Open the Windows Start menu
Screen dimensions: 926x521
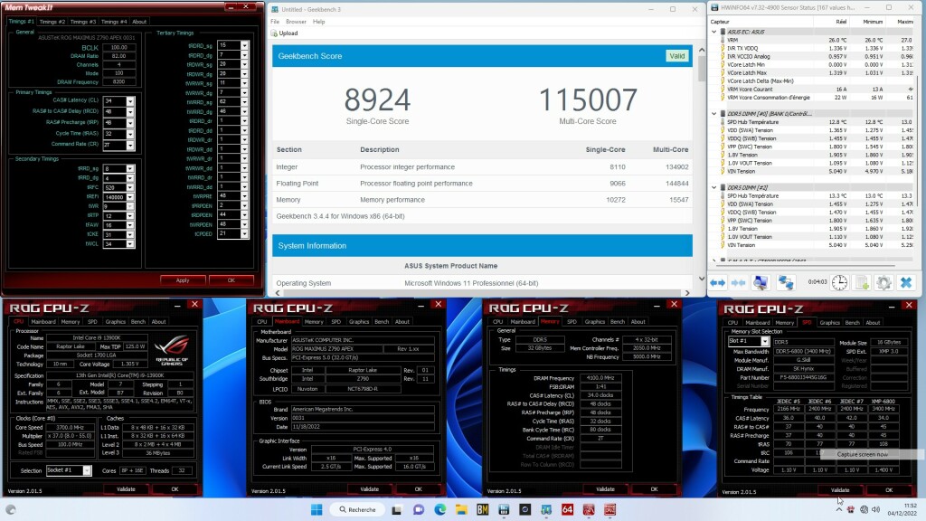coord(317,509)
